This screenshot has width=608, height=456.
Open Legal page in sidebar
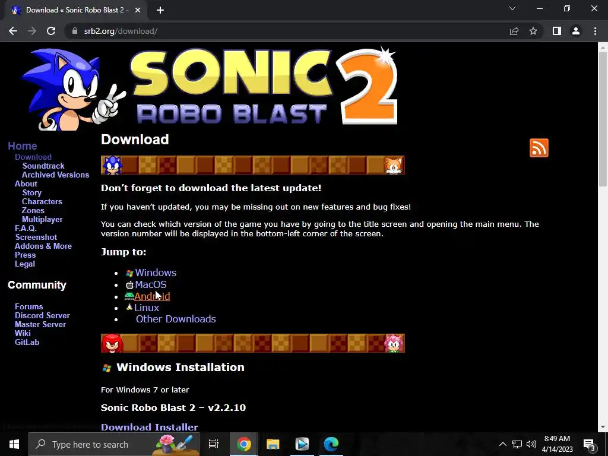pos(25,264)
